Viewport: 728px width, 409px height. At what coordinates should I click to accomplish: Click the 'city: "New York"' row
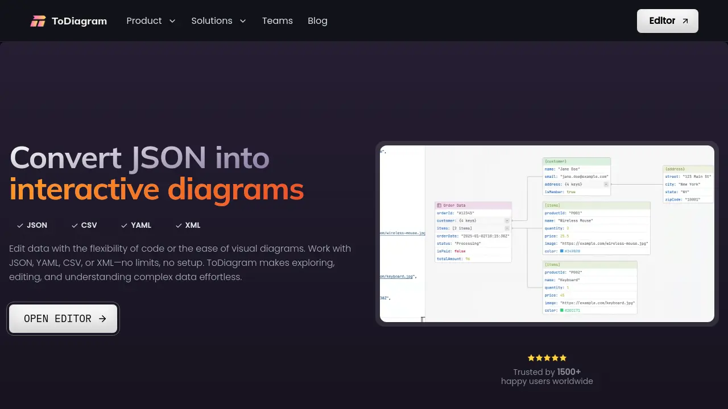click(x=688, y=184)
